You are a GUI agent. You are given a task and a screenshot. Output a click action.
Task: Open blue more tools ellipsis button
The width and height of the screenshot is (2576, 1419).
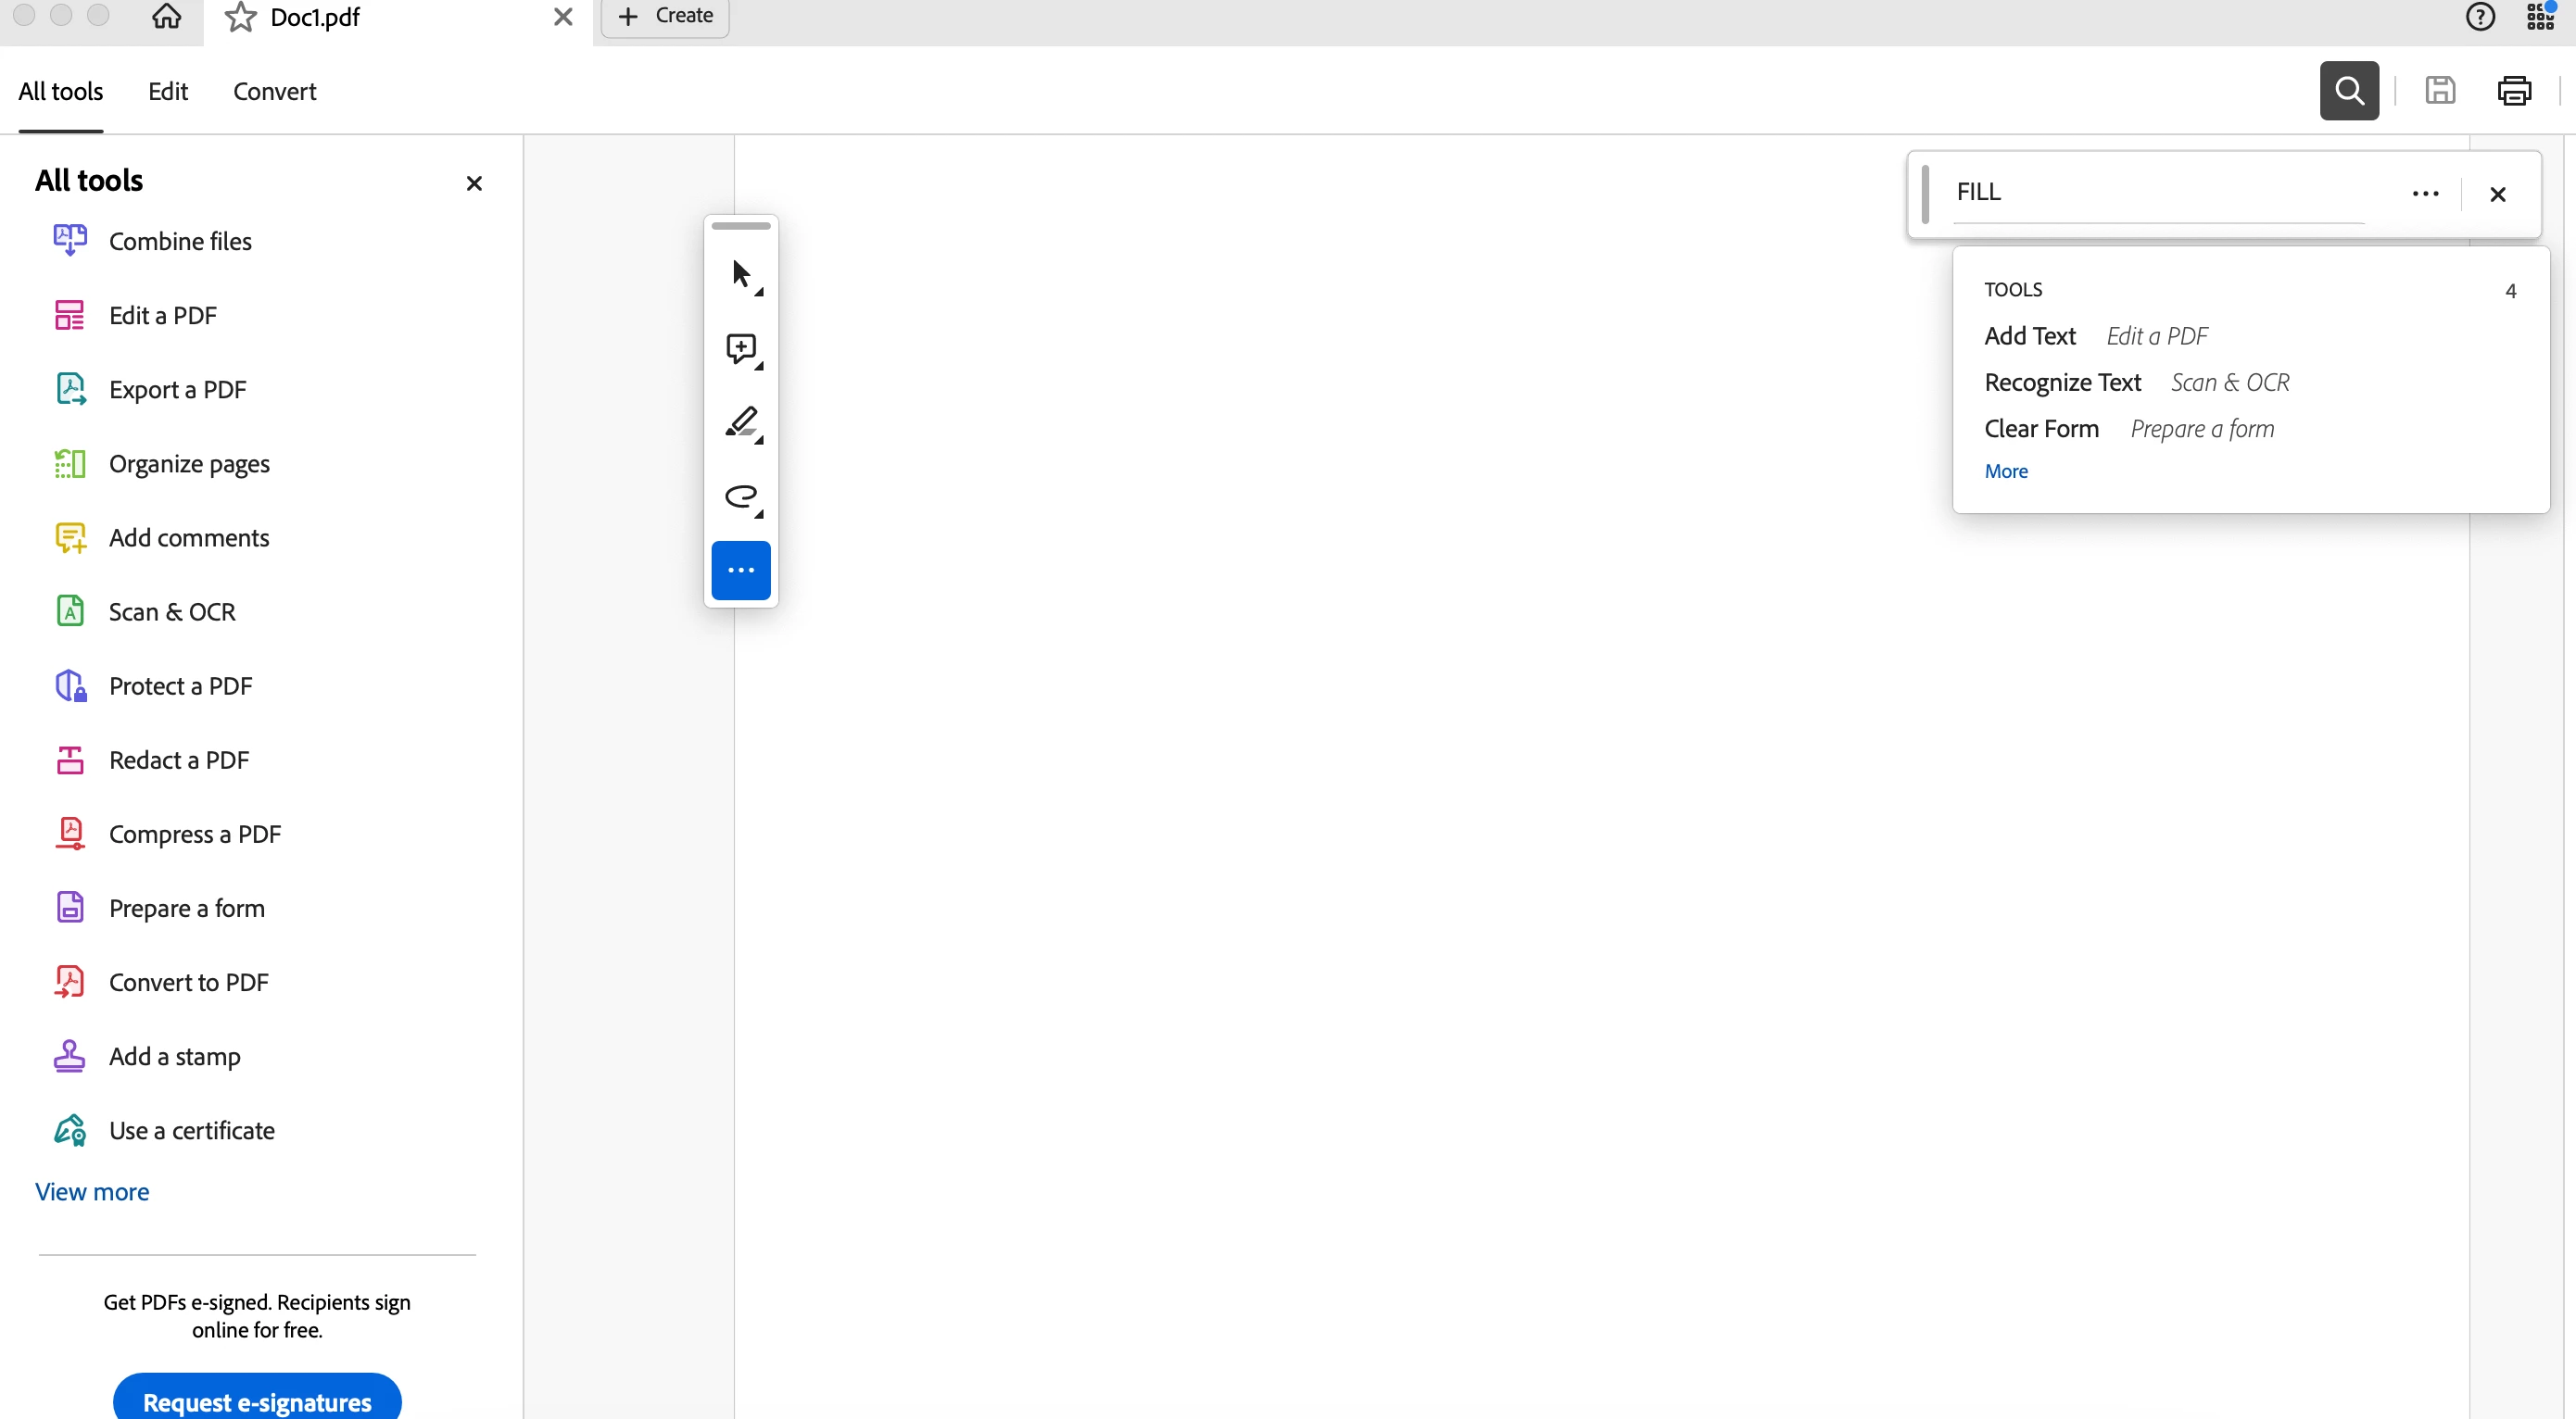pyautogui.click(x=741, y=570)
